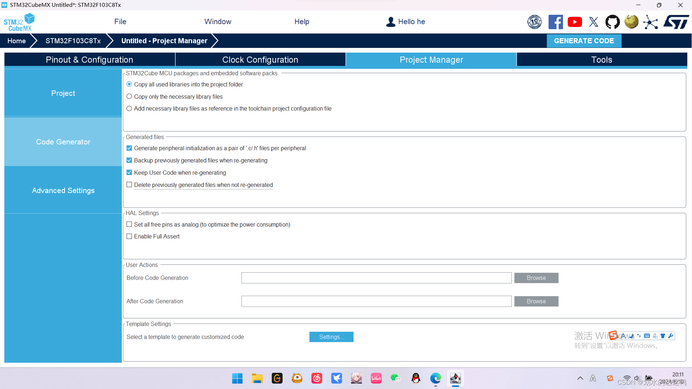Image resolution: width=692 pixels, height=389 pixels.
Task: Click the STM32CubeMX logo icon
Action: pyautogui.click(x=19, y=22)
